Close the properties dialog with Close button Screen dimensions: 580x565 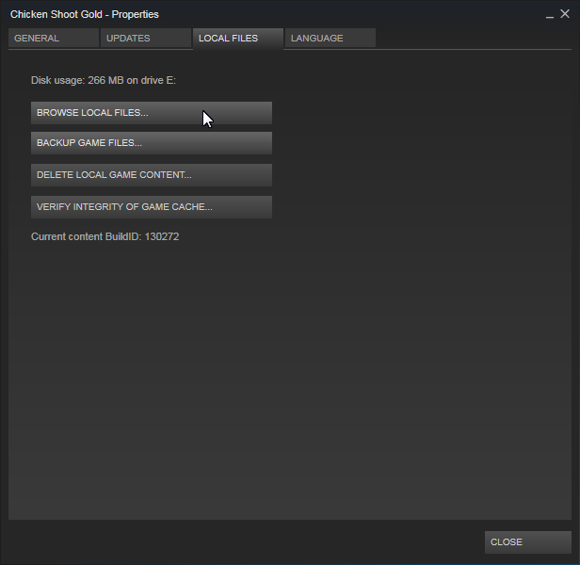pyautogui.click(x=528, y=542)
